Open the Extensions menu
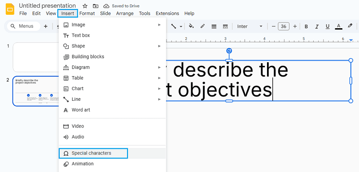Image resolution: width=359 pixels, height=172 pixels. click(x=167, y=13)
